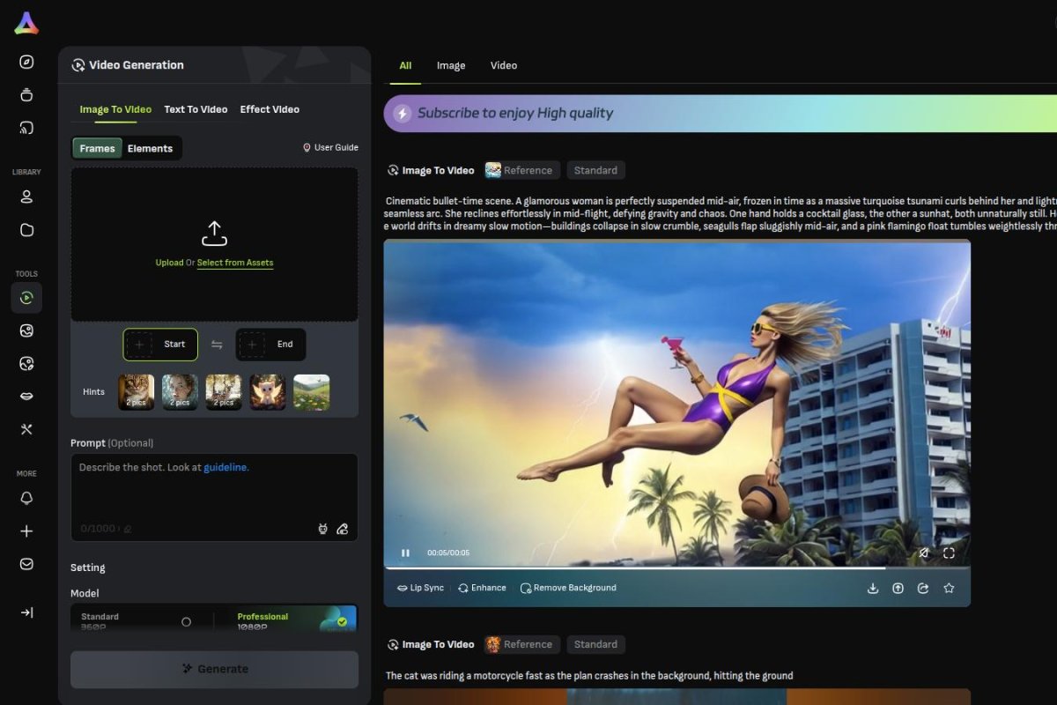Pause playback using the video progress bar
Viewport: 1057px width, 705px height.
coord(406,553)
